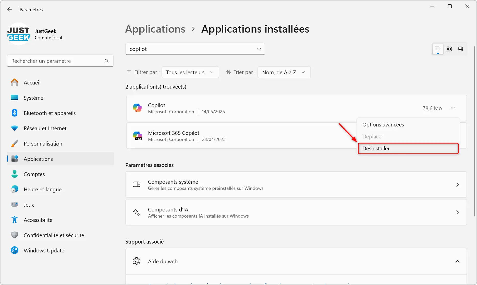Select Applications in the sidebar
The width and height of the screenshot is (477, 285).
[60, 159]
